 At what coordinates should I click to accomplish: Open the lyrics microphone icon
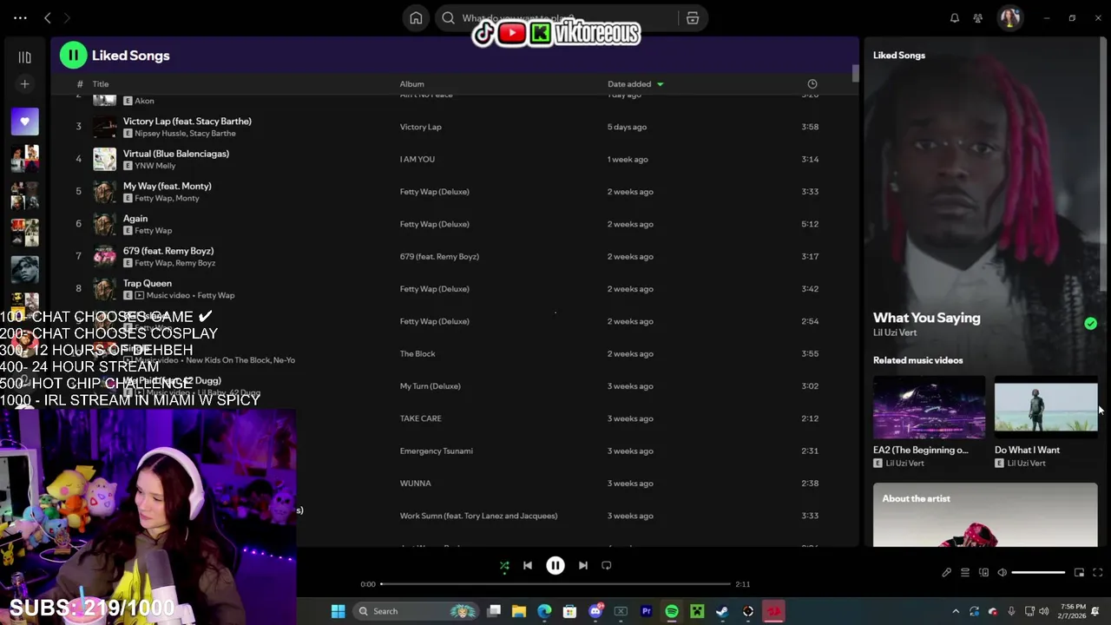pyautogui.click(x=946, y=573)
